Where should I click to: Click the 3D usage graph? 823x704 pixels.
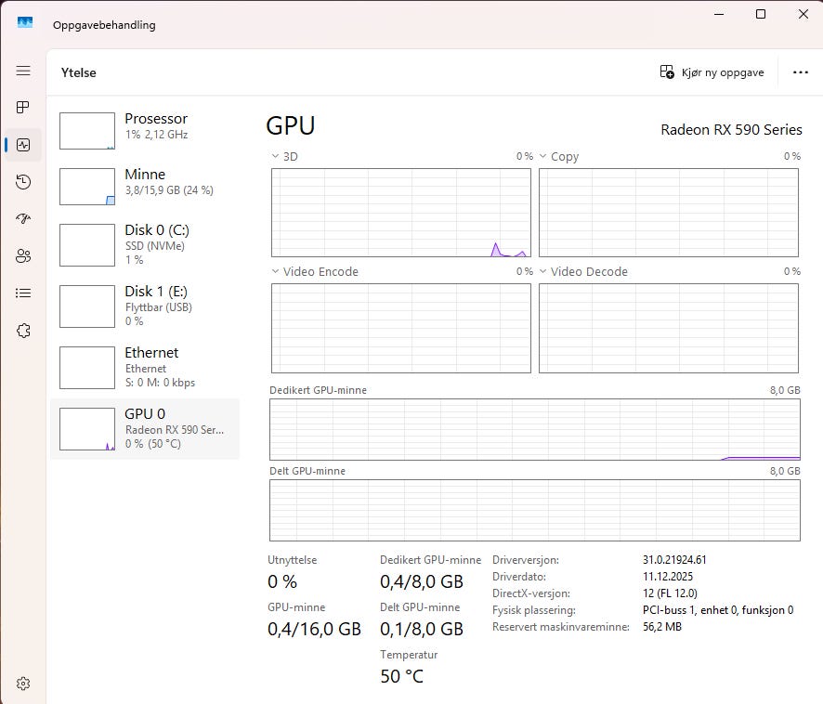click(x=401, y=213)
